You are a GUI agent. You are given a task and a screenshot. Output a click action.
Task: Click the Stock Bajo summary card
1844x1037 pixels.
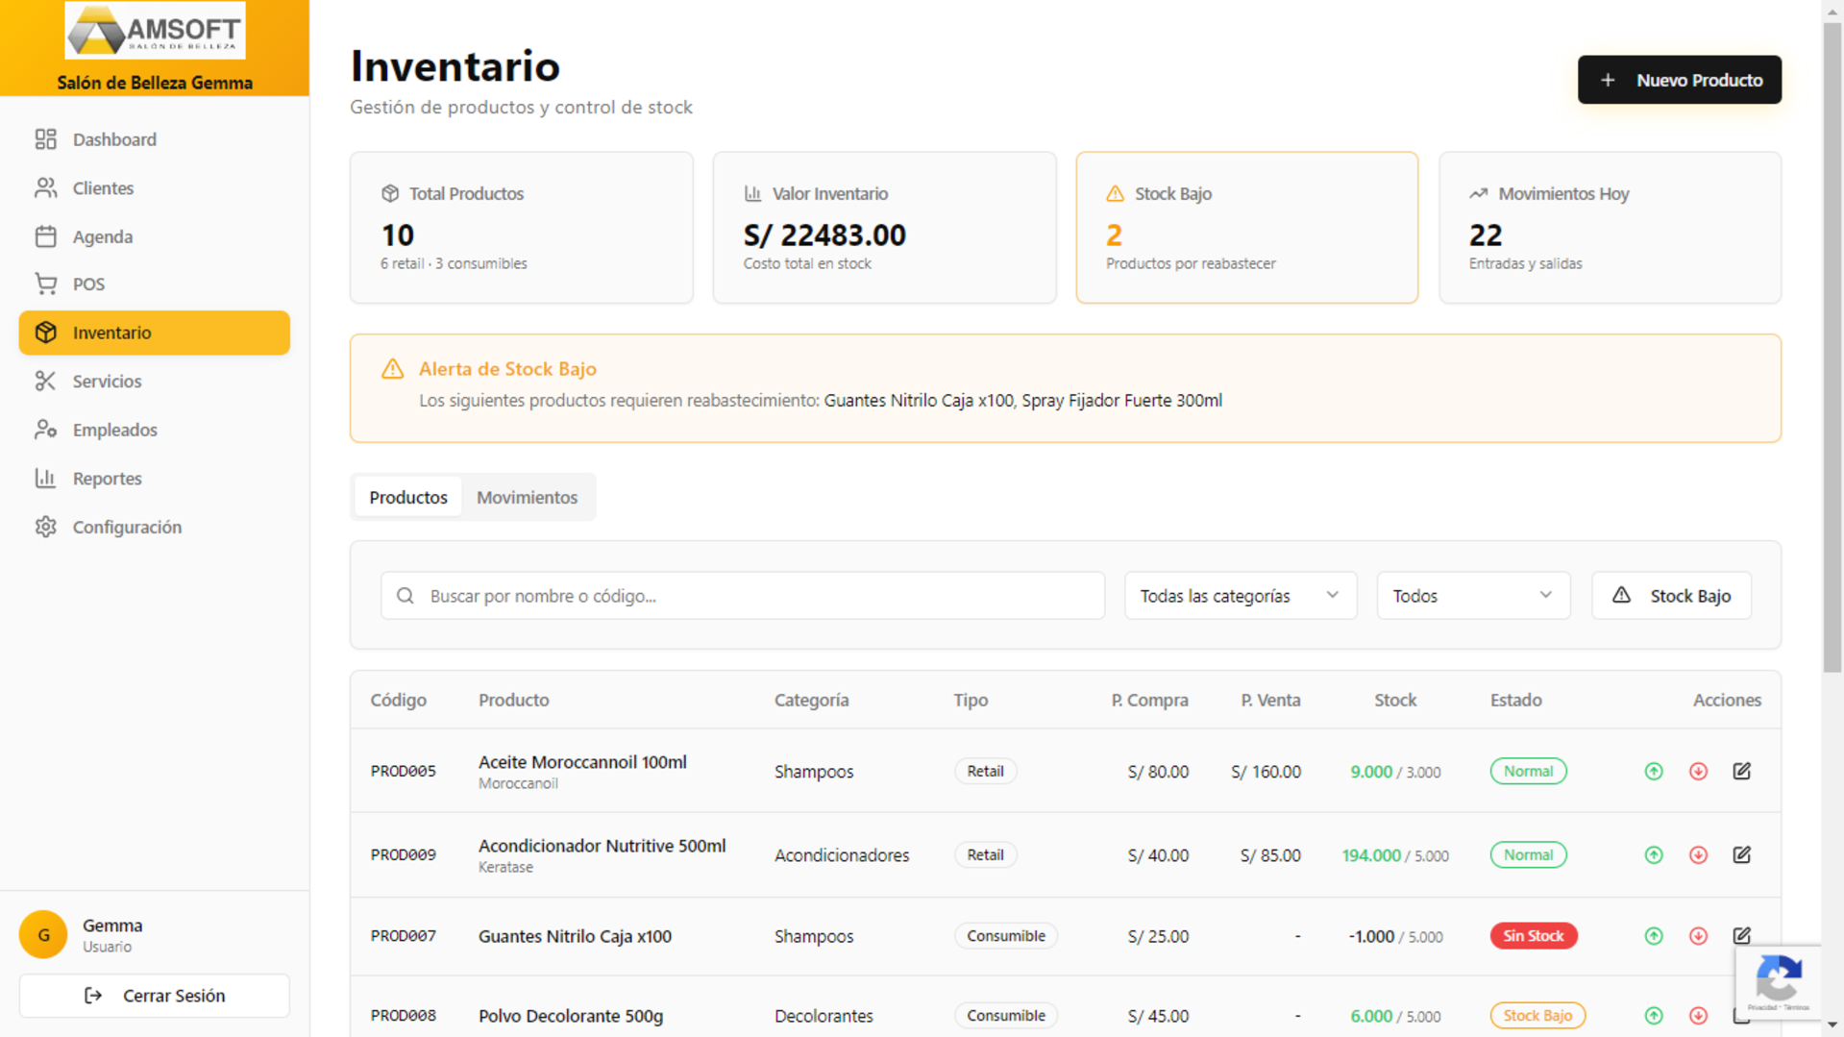(x=1246, y=227)
